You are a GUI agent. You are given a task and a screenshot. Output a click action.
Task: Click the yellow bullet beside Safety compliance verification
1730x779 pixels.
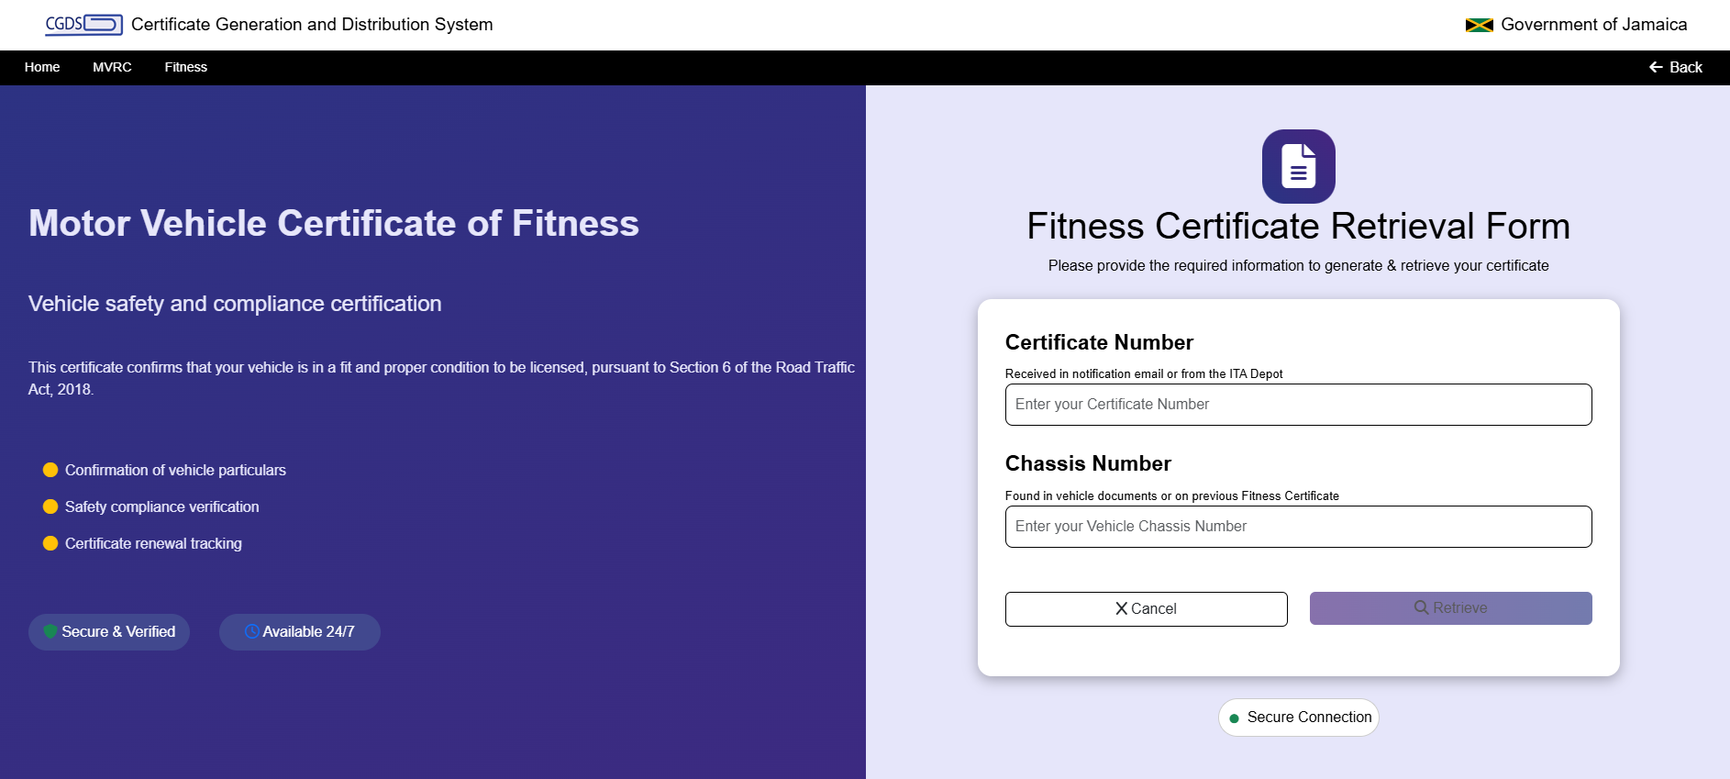[50, 506]
